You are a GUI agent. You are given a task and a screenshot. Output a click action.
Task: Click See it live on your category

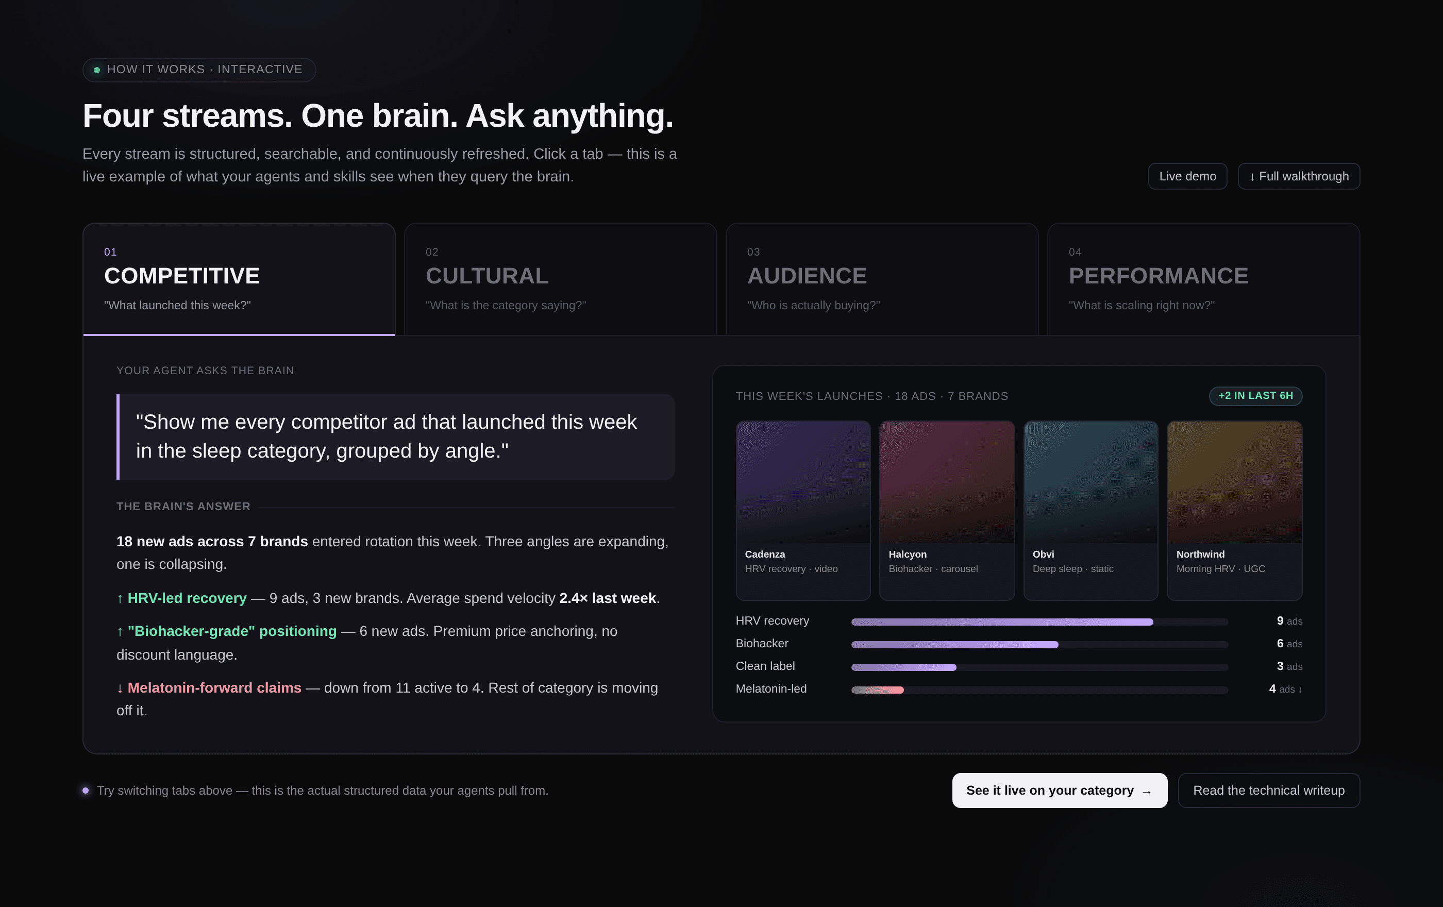pos(1059,790)
